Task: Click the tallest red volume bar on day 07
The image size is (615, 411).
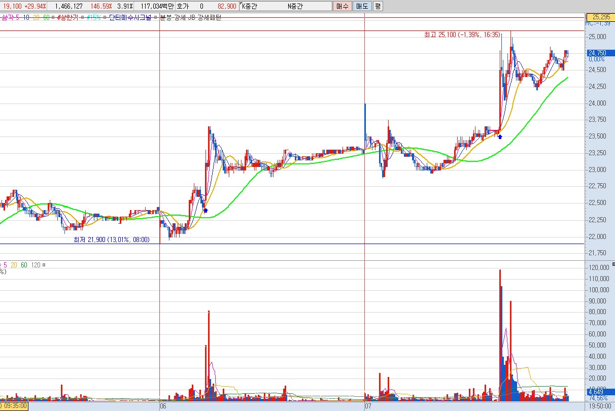Action: point(500,335)
